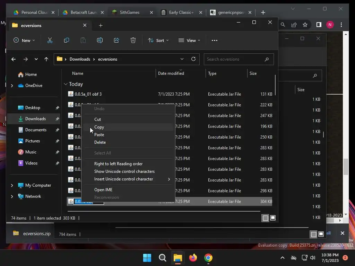The image size is (355, 266).
Task: Click Chrome zoom magnifier icon
Action: [x=283, y=25]
